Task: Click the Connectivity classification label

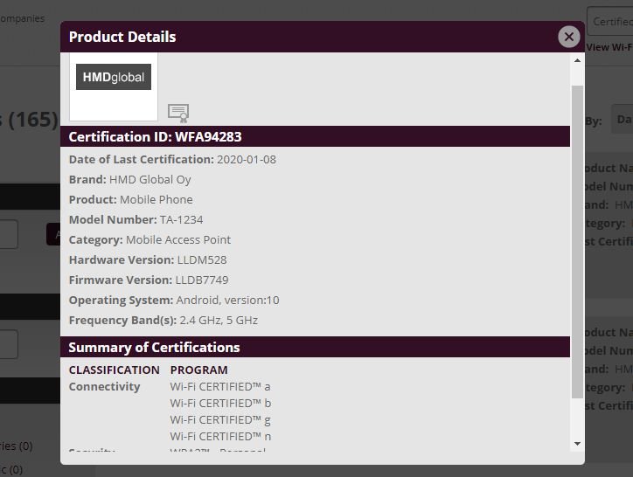Action: (105, 387)
